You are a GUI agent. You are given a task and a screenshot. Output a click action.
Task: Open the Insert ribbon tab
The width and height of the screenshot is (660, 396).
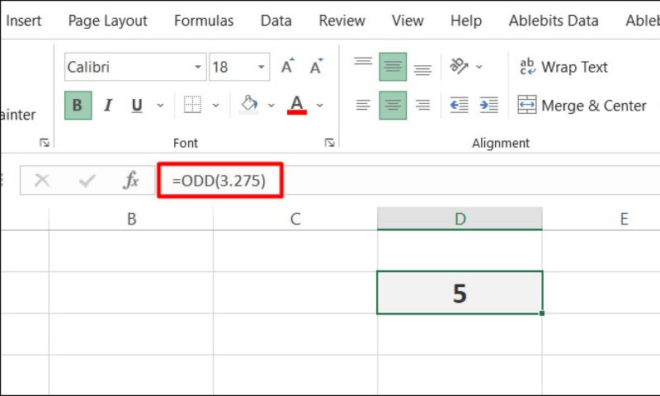tap(24, 21)
